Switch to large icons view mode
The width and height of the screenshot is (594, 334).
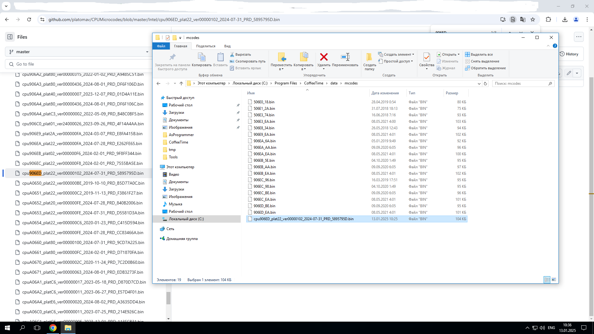554,280
